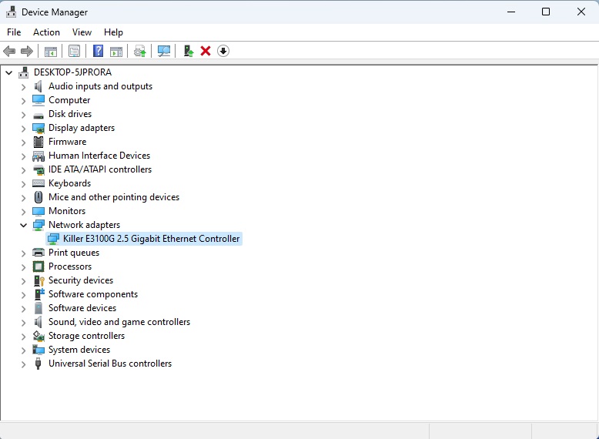The width and height of the screenshot is (599, 439).
Task: Expand the Display adapters category
Action: point(23,128)
